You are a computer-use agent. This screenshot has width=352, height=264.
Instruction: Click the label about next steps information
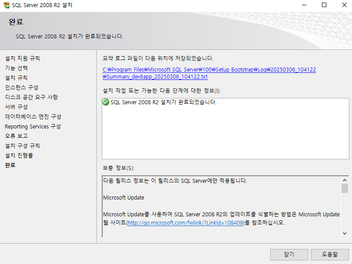[162, 91]
